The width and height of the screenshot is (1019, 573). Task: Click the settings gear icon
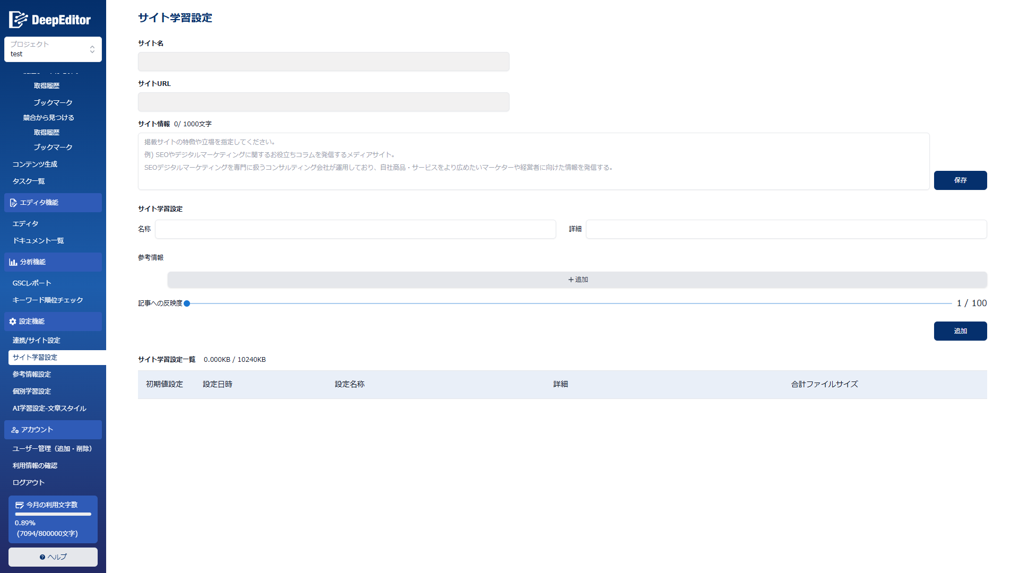(13, 322)
